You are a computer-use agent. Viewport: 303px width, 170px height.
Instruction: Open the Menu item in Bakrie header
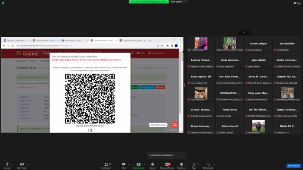[x=141, y=53]
